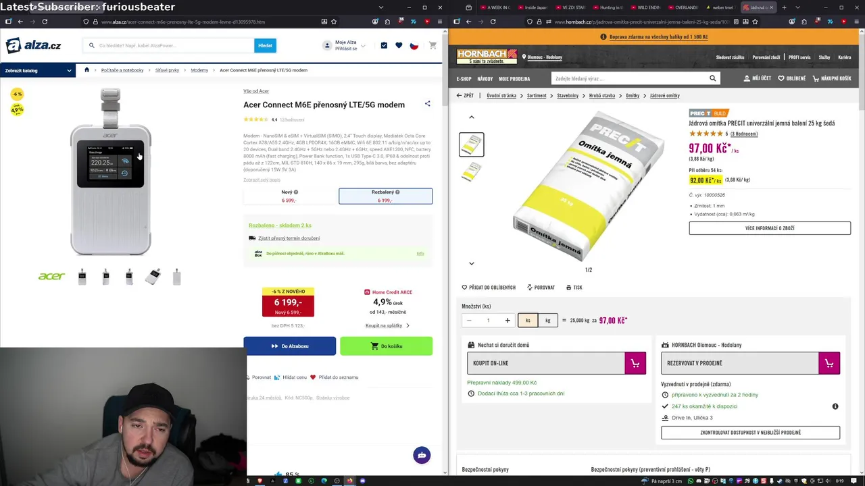Open the Alza chat bubble icon
The image size is (865, 486).
[422, 455]
